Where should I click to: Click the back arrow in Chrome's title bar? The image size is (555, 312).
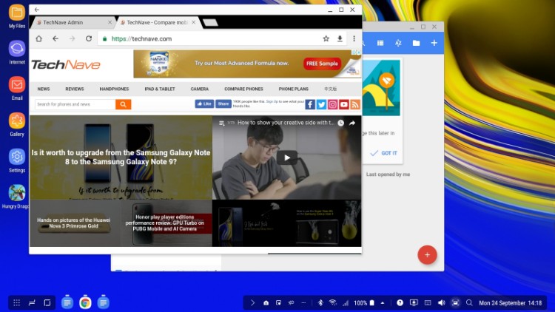(x=37, y=10)
